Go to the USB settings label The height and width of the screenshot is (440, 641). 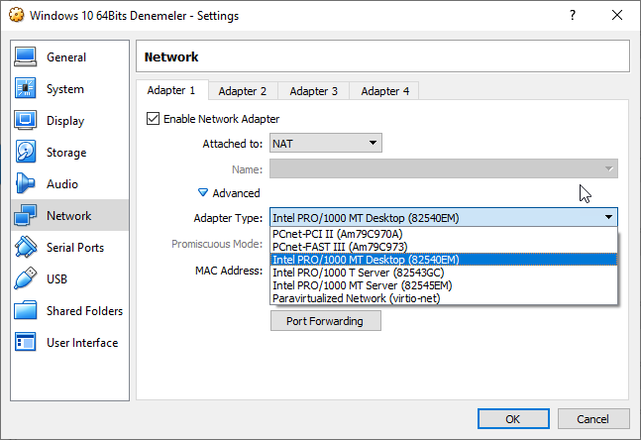pyautogui.click(x=56, y=279)
